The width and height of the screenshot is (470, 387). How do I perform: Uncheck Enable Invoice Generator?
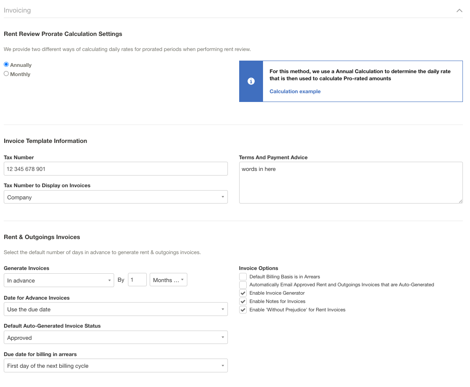pos(243,293)
